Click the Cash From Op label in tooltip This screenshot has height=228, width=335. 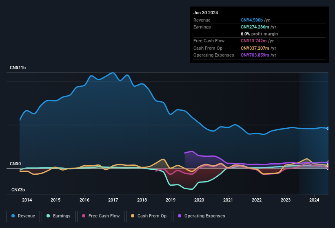[208, 48]
